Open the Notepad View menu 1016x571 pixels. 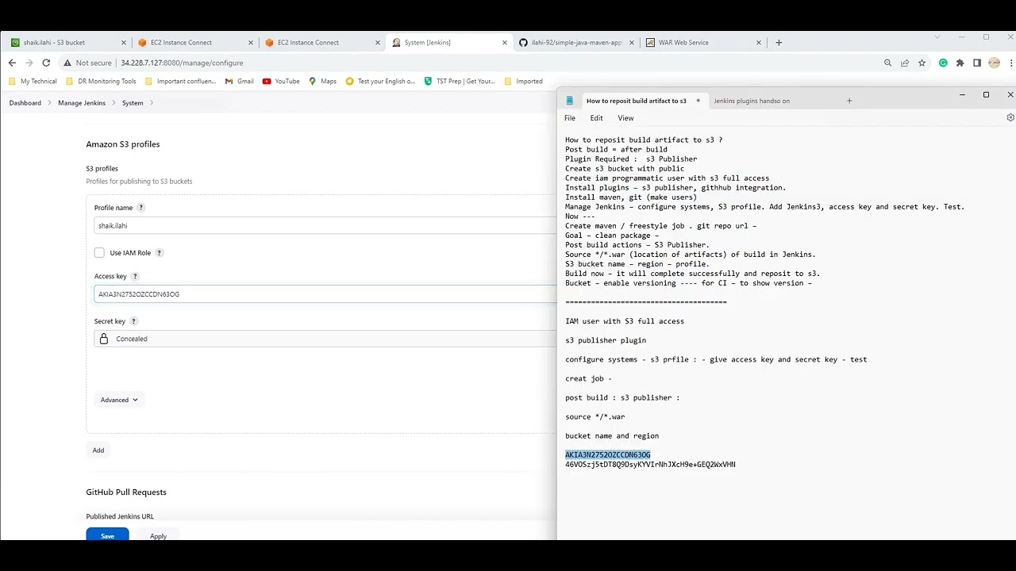pyautogui.click(x=625, y=118)
